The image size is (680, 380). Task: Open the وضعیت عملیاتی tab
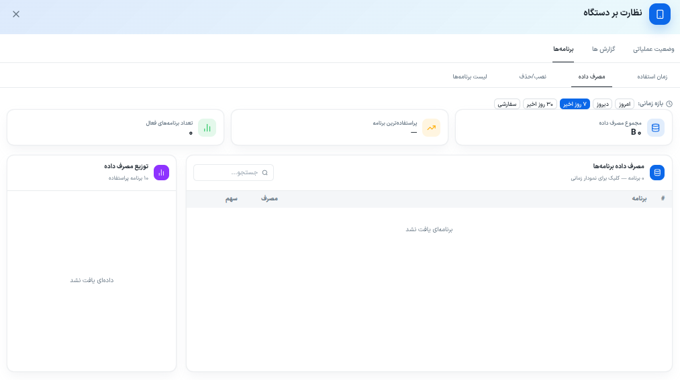point(654,50)
